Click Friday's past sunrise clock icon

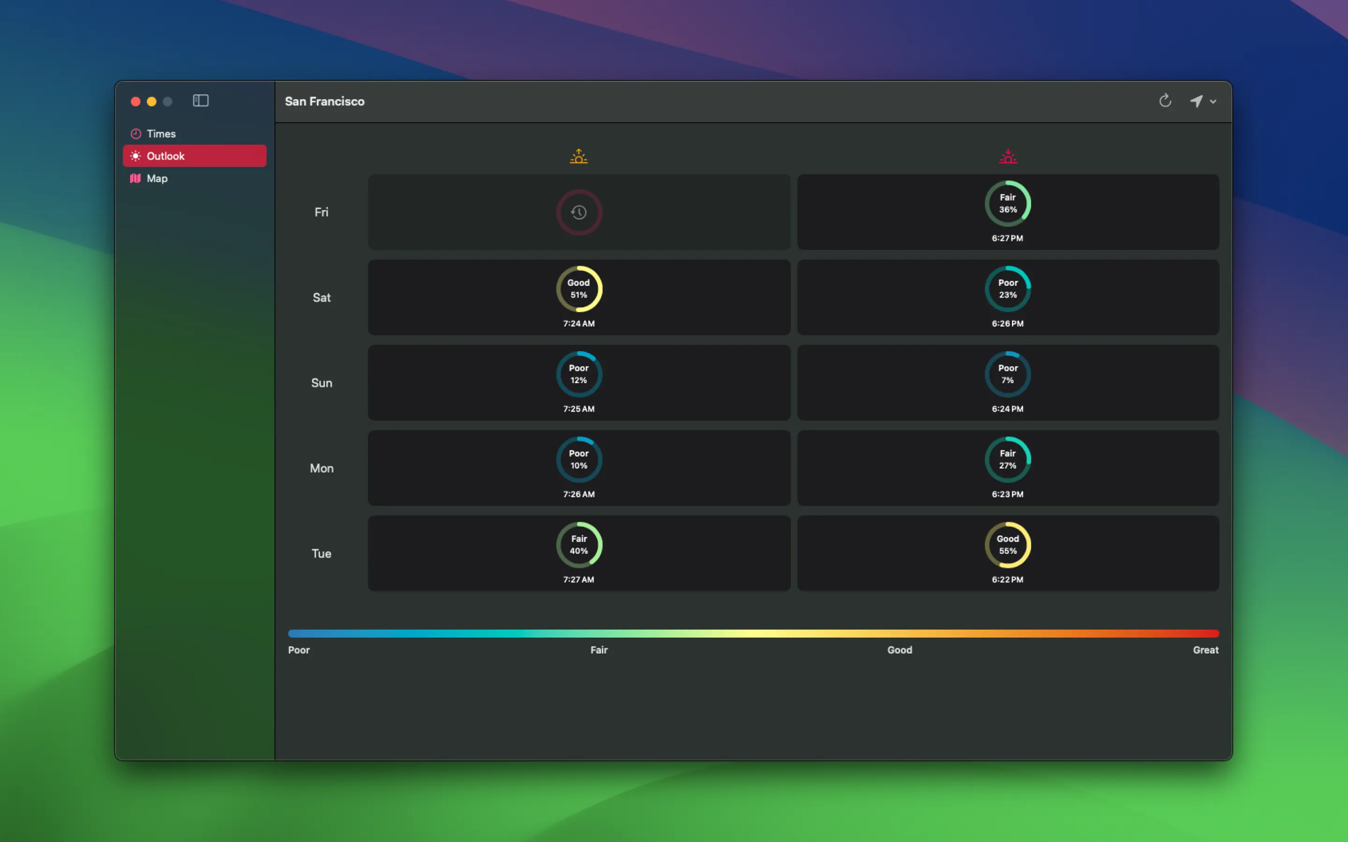pos(579,212)
